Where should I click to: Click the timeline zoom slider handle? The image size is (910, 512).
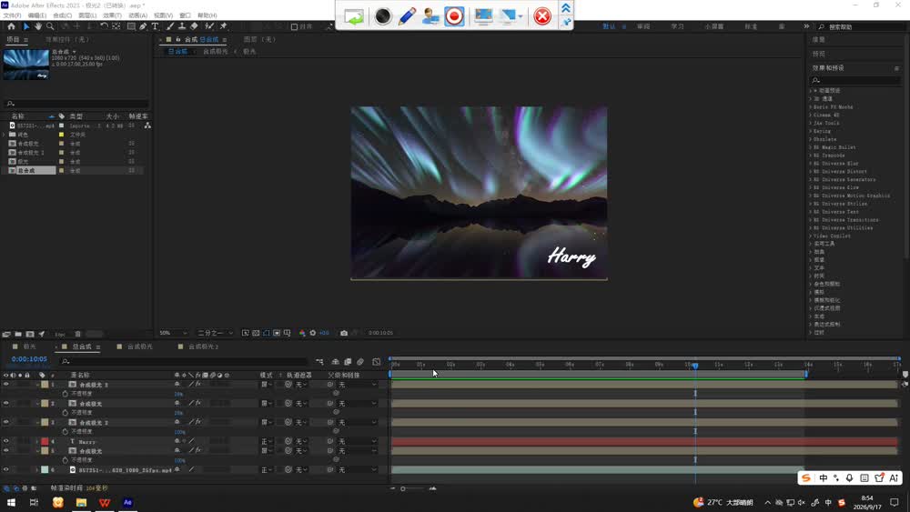coord(403,488)
